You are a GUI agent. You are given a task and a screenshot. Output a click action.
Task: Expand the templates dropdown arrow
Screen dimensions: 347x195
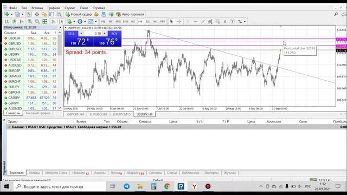(x=95, y=22)
